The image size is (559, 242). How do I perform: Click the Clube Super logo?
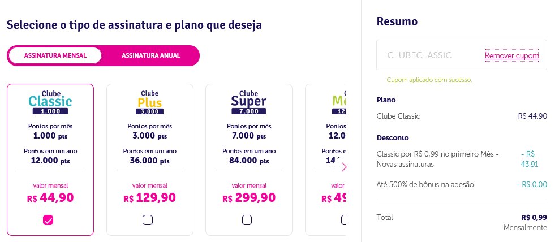coord(249,102)
